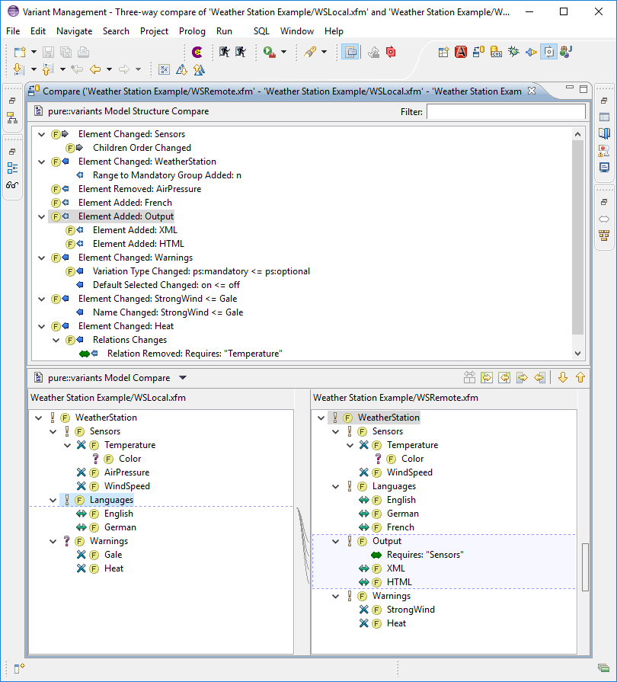This screenshot has width=617, height=682.
Task: Select Gale in WSLocal.xfm tree
Action: (x=113, y=555)
